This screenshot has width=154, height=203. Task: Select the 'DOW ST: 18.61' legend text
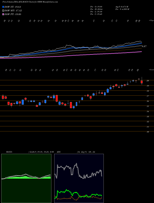point(13,7)
